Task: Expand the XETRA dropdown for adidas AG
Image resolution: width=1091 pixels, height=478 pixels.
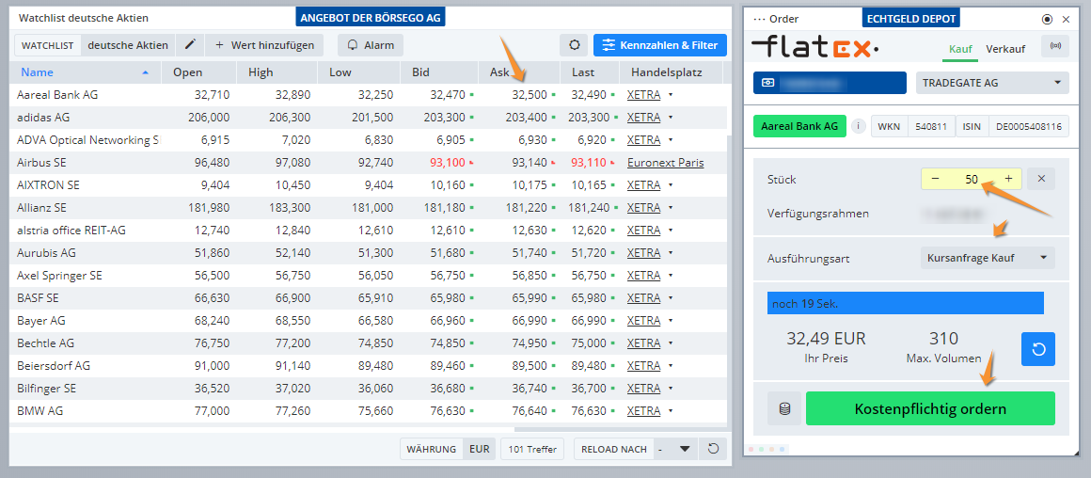Action: click(x=671, y=117)
